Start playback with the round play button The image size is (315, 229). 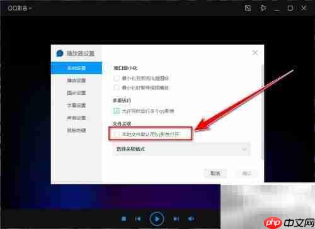(157, 219)
